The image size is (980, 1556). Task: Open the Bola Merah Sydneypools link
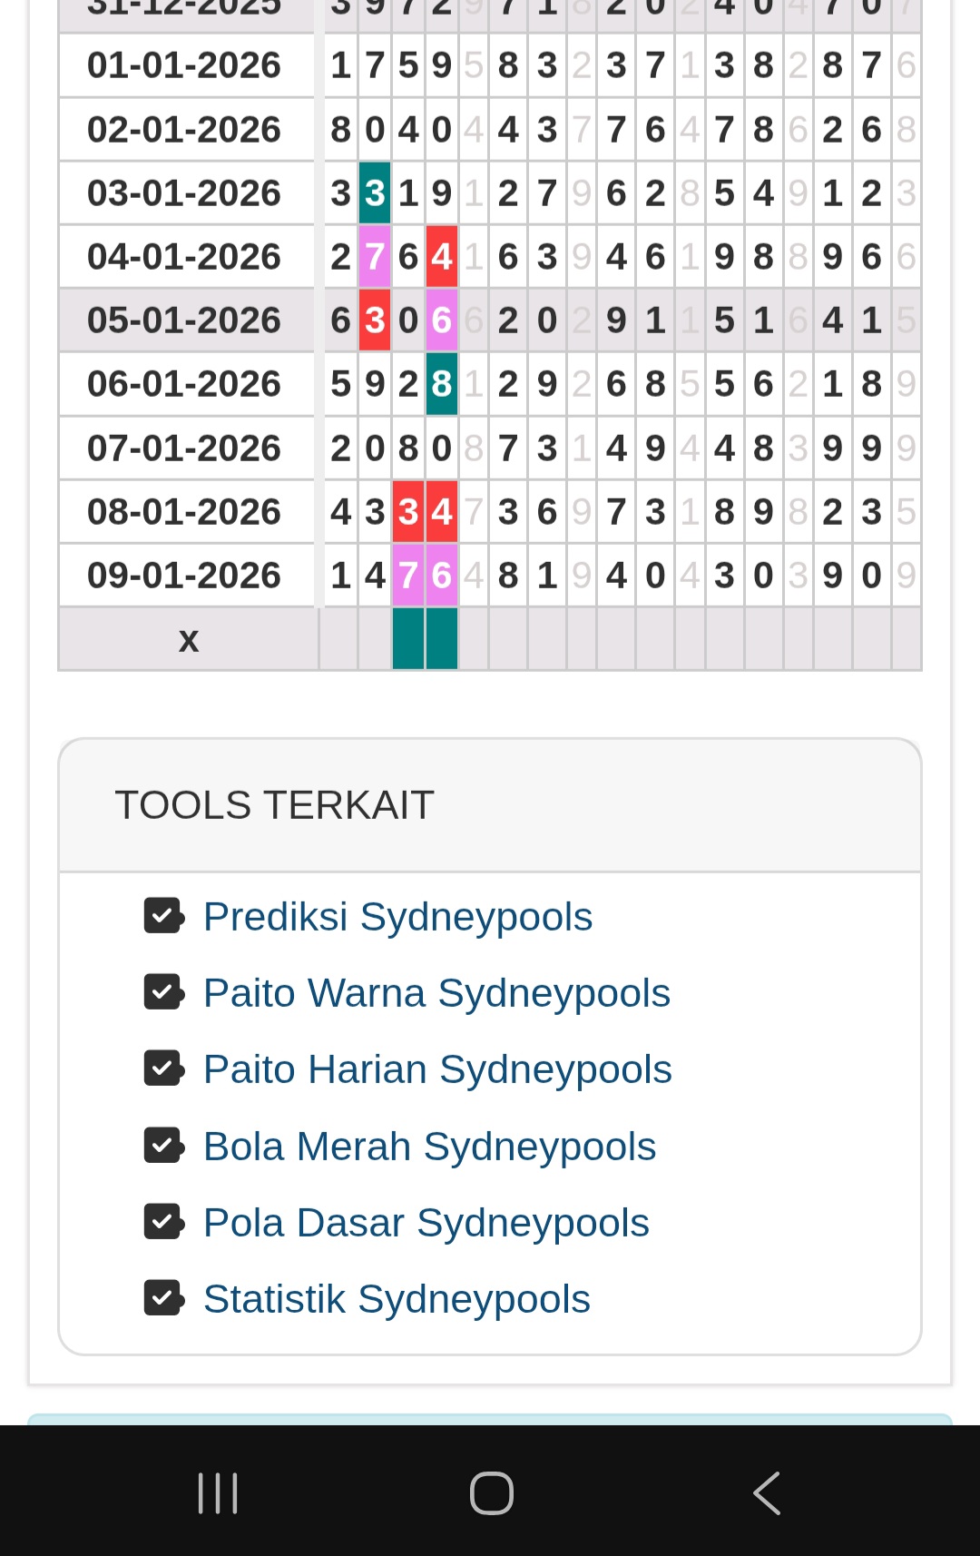(x=429, y=1147)
